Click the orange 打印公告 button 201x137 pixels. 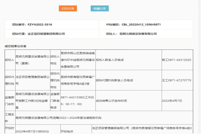coord(68,8)
